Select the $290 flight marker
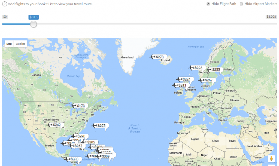The image size is (279, 166). click(80, 136)
